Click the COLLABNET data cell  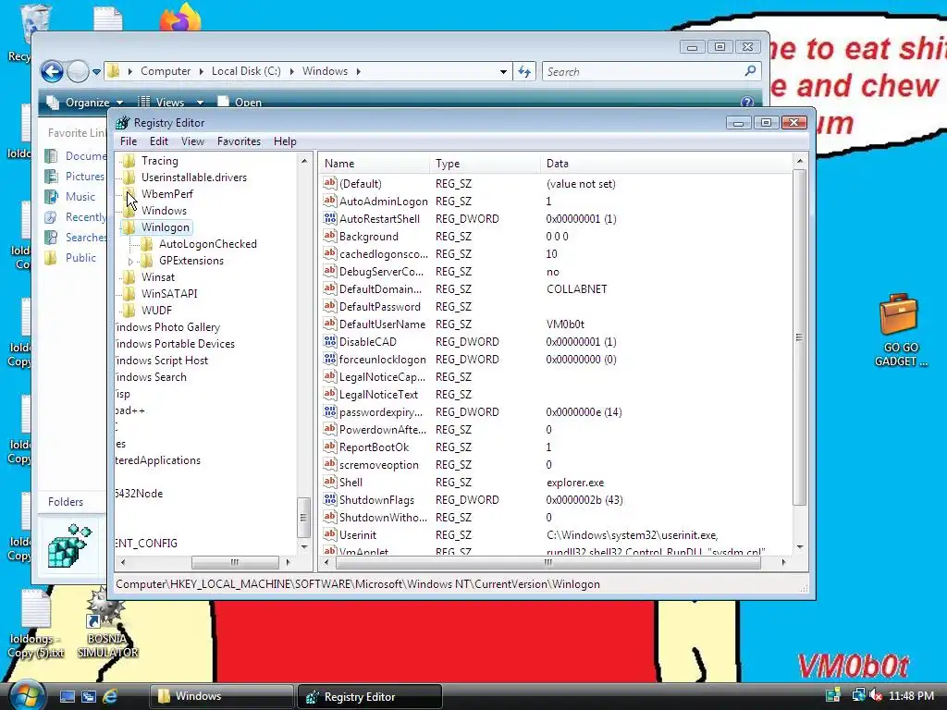pos(576,288)
